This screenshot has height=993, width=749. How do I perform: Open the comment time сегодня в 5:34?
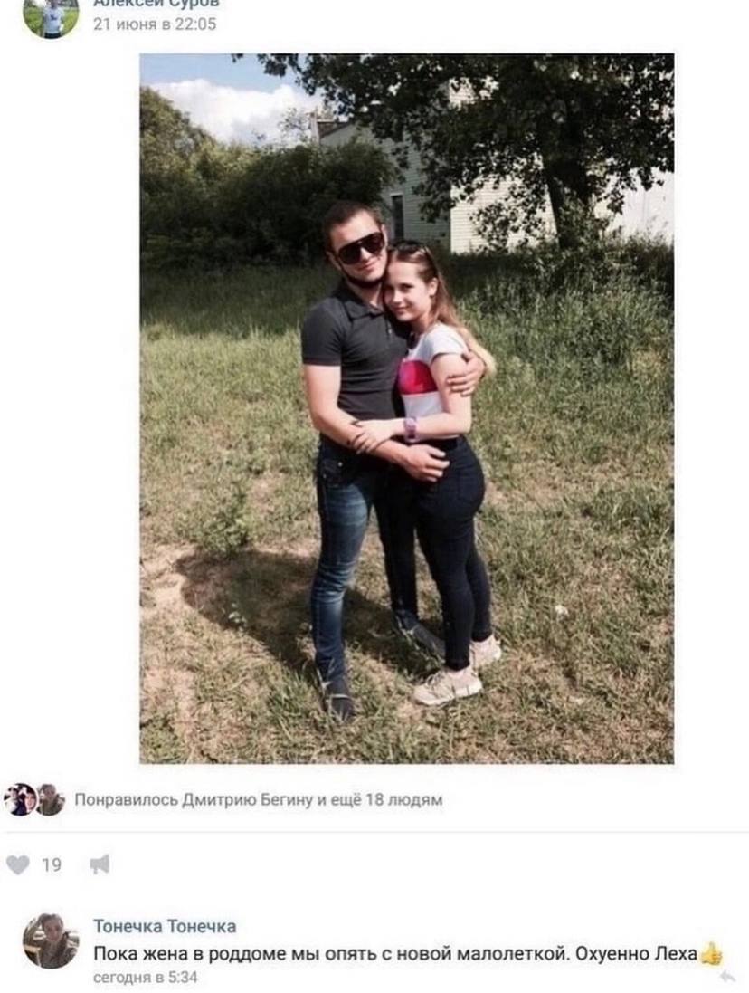click(x=146, y=978)
